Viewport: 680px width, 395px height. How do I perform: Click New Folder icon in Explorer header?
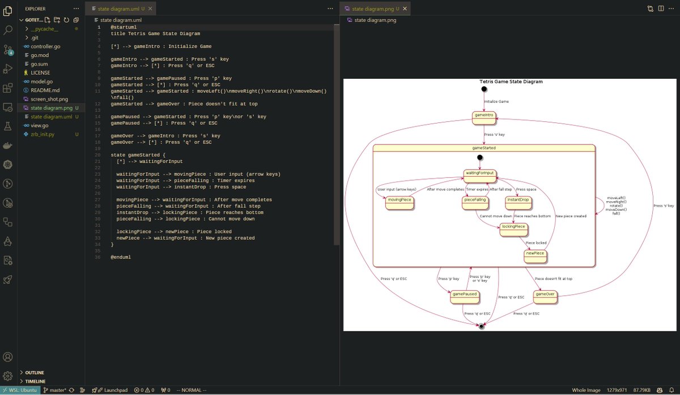pyautogui.click(x=57, y=20)
